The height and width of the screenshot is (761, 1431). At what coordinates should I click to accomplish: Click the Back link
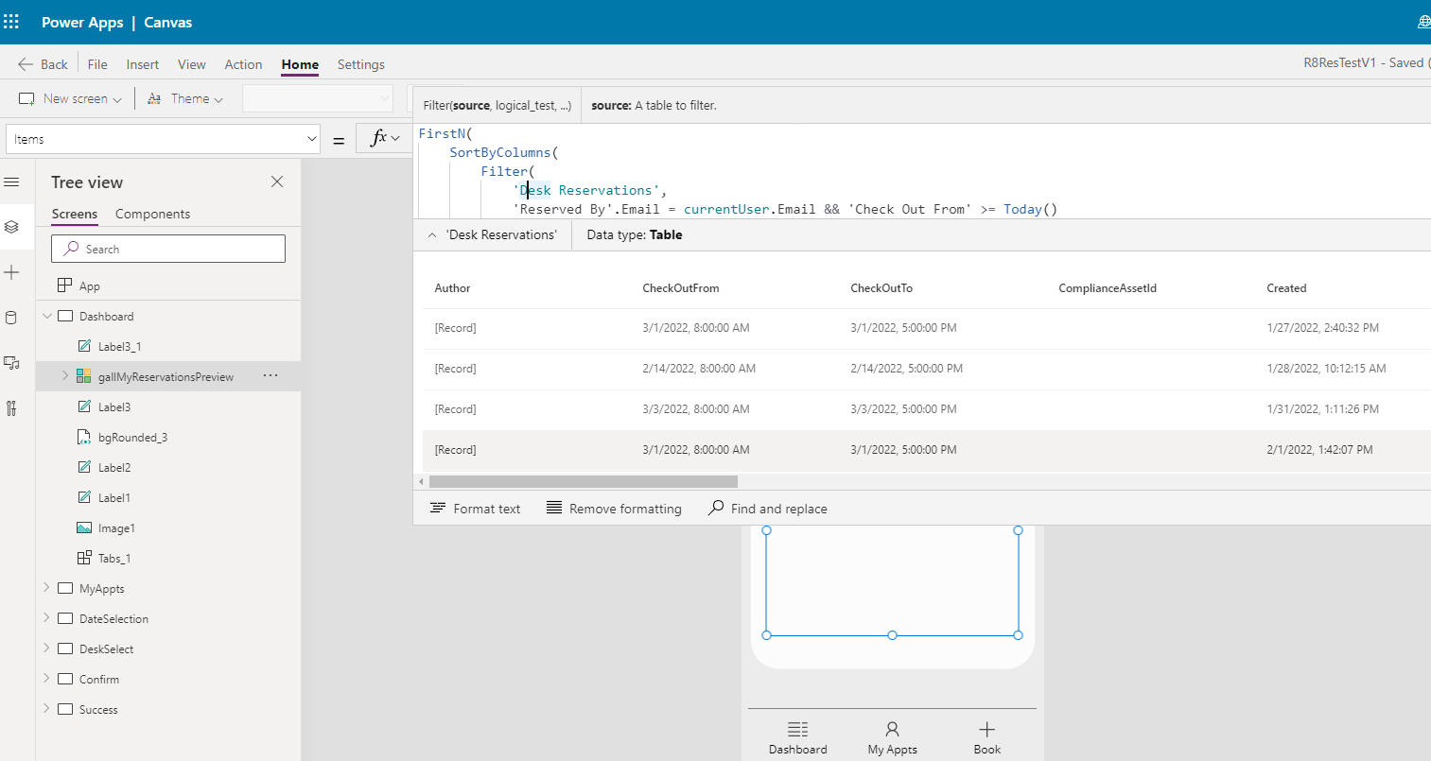(x=42, y=63)
